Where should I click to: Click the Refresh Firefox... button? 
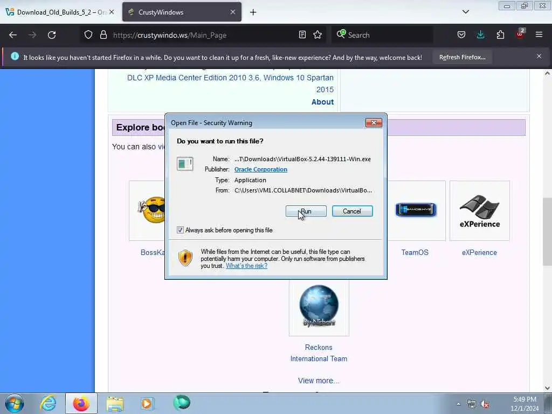462,57
